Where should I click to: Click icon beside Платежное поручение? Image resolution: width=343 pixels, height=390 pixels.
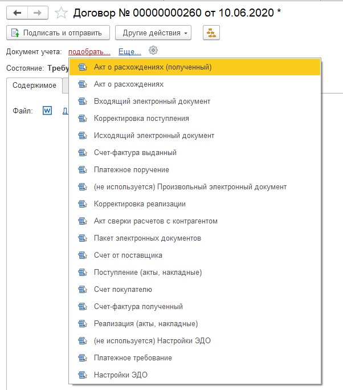[x=83, y=170]
